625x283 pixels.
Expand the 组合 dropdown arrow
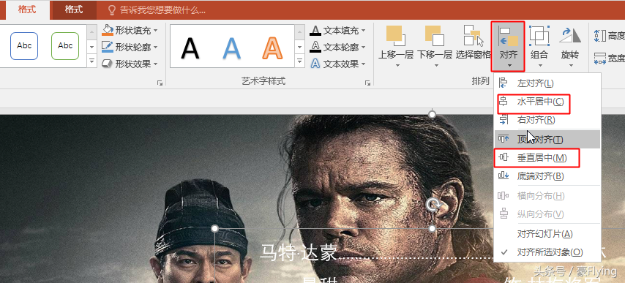click(x=540, y=65)
